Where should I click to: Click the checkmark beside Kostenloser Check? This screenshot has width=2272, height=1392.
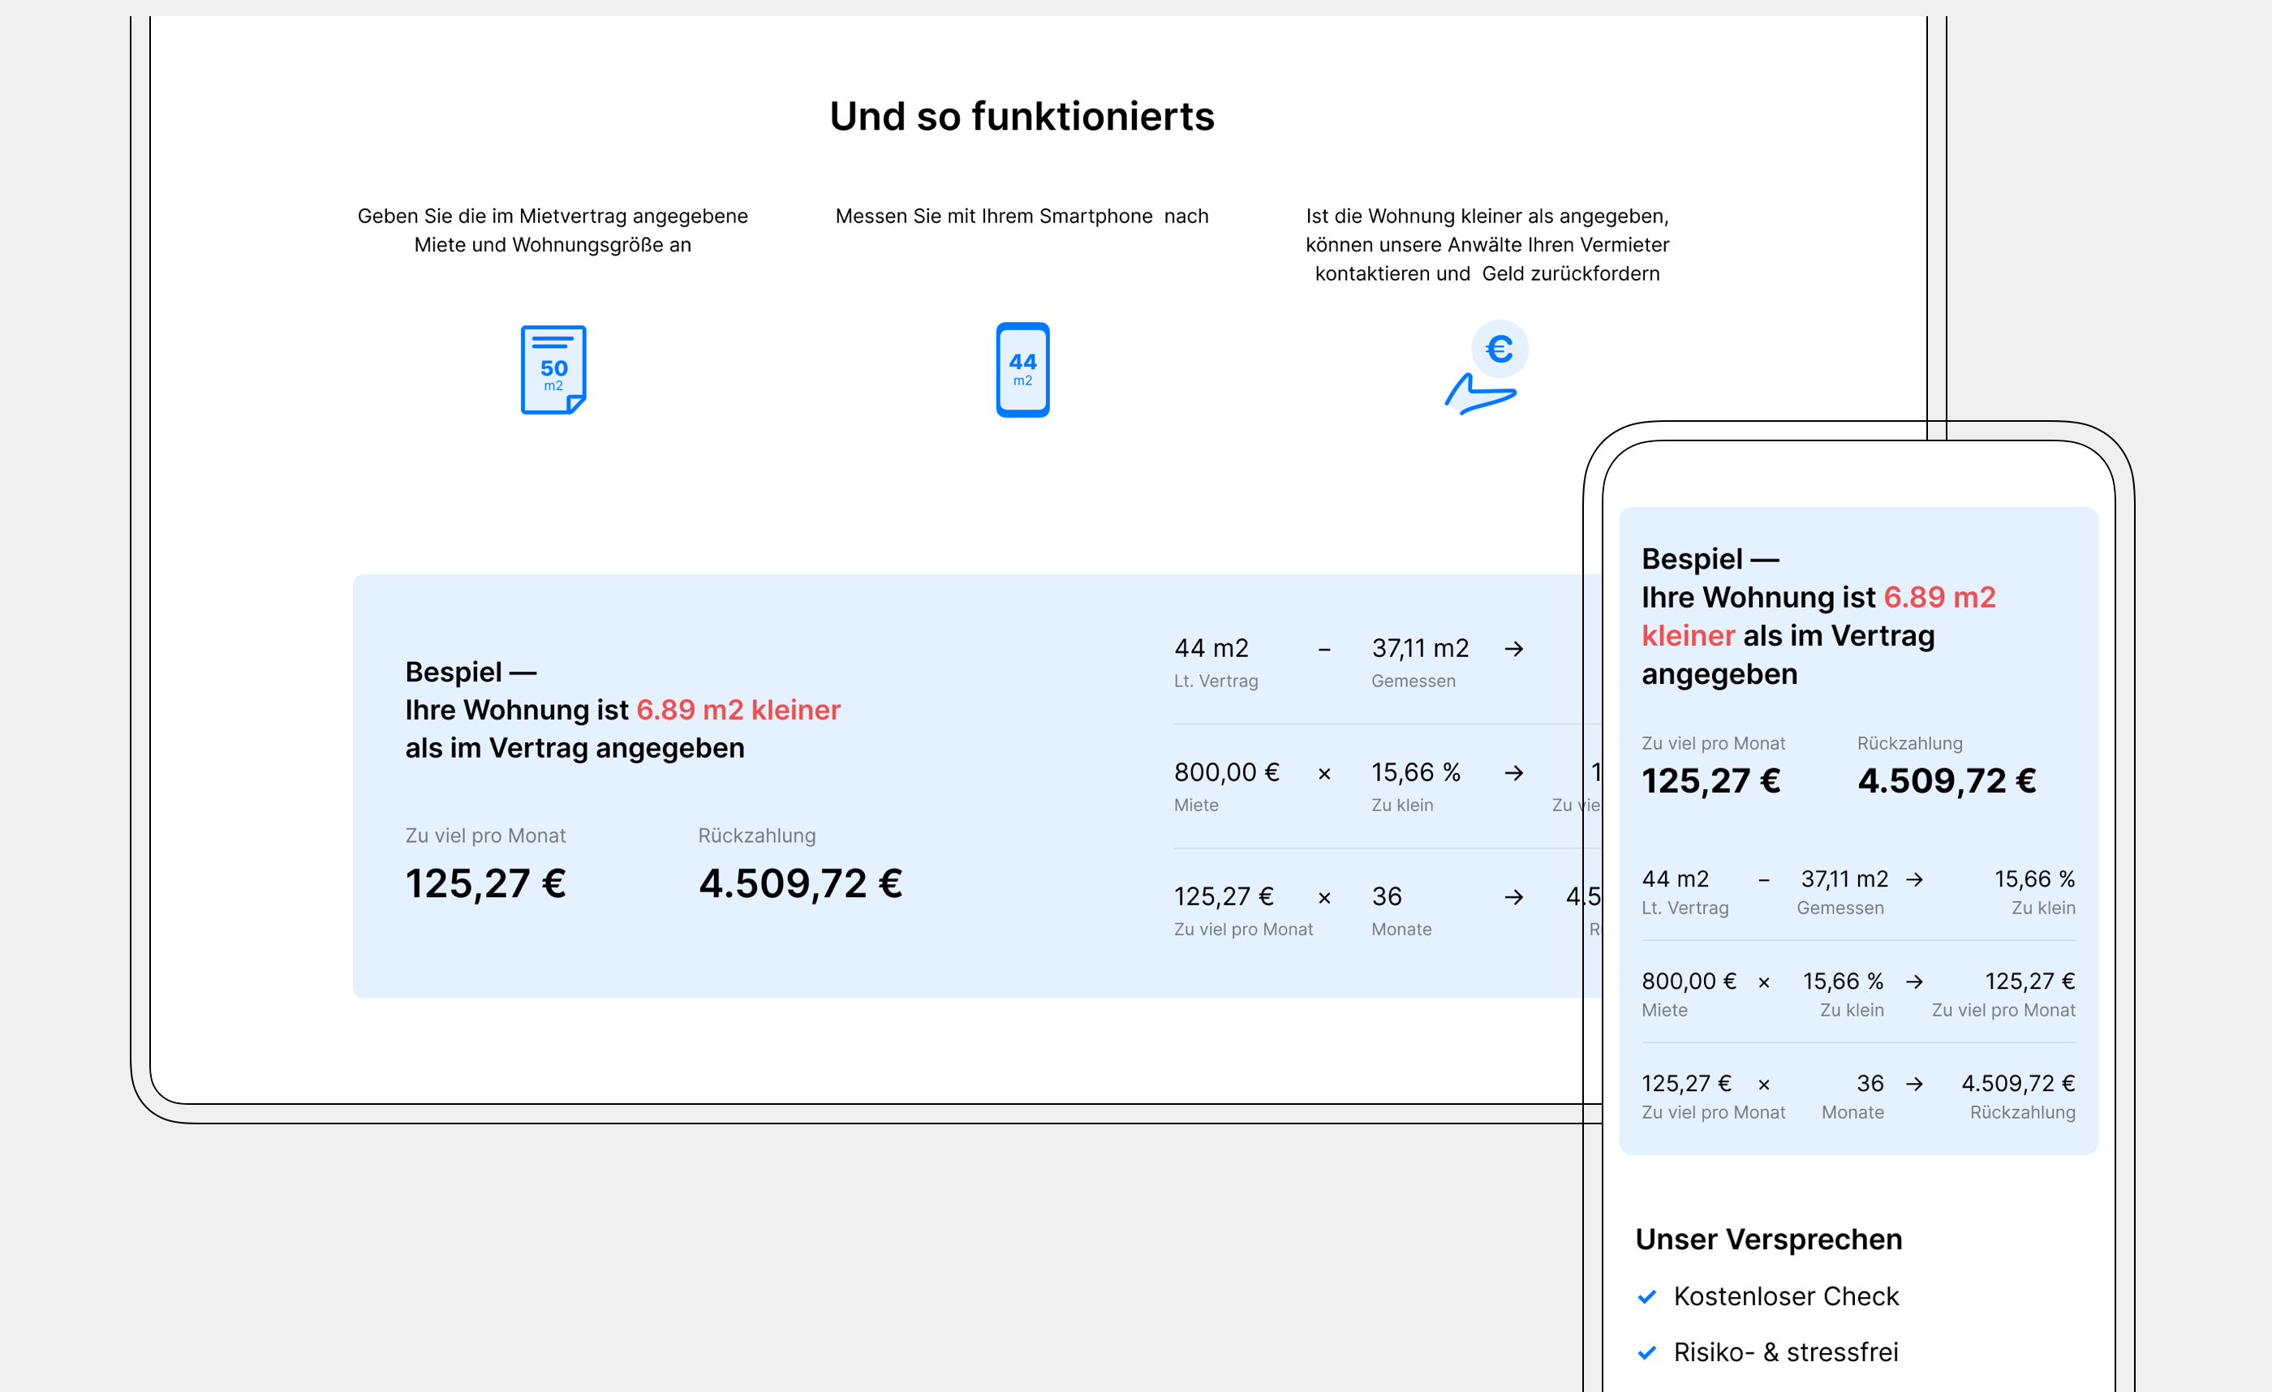(1647, 1296)
